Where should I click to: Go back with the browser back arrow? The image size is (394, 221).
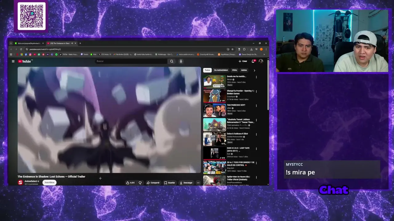(11, 49)
